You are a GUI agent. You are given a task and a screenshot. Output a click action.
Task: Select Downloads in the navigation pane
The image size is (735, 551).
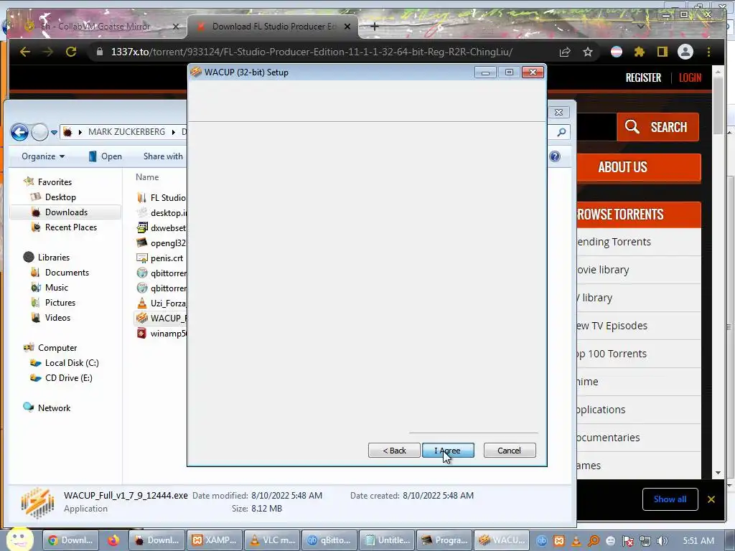pyautogui.click(x=66, y=212)
